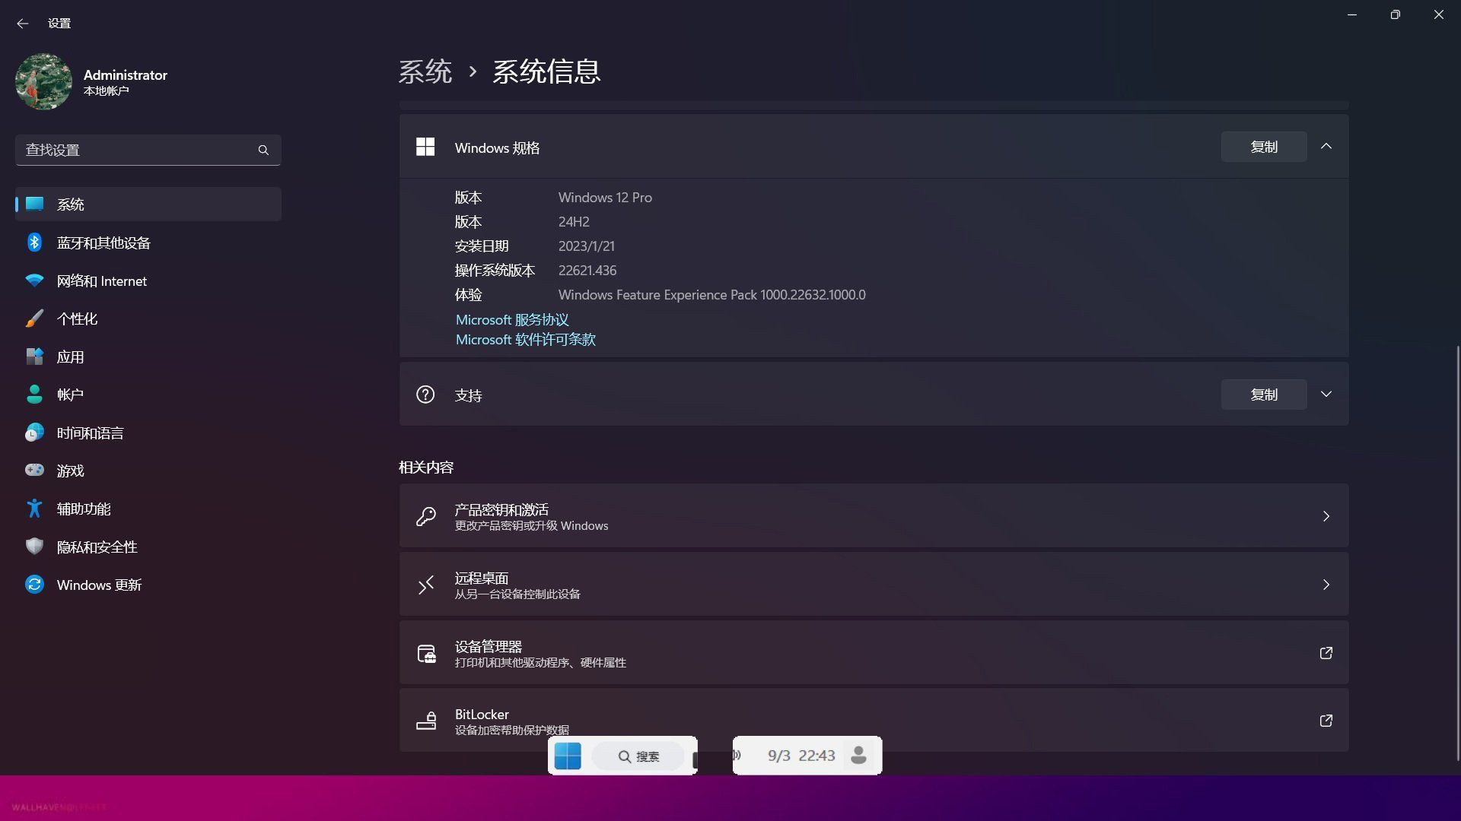Click the taskbar volume speaker icon
Screen dimensions: 1461x821
737,755
